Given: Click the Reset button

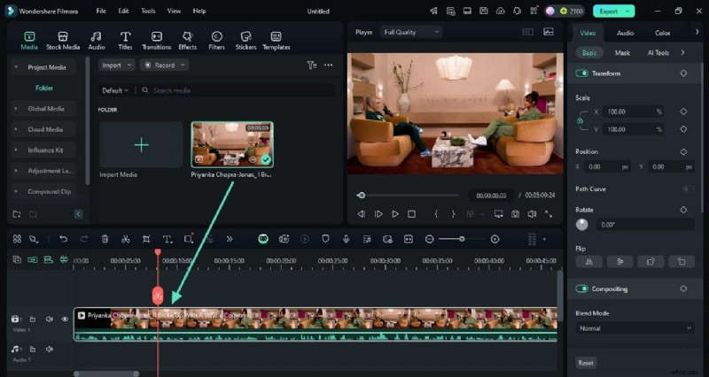Looking at the screenshot, I should [586, 363].
